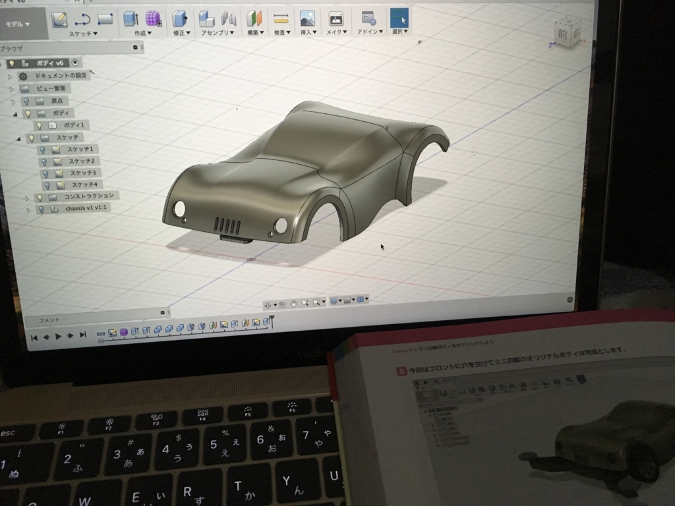Click the Orbit navigation icon

268,305
